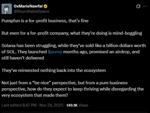View edit history via Last edited
Image resolution: width=150 pixels, height=113 pixels.
coord(11,105)
